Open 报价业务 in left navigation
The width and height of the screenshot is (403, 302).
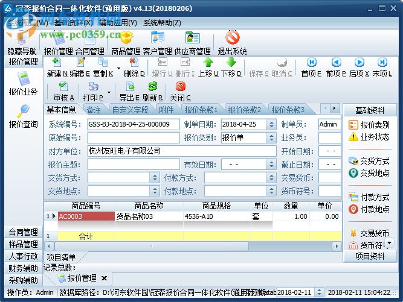pos(23,84)
